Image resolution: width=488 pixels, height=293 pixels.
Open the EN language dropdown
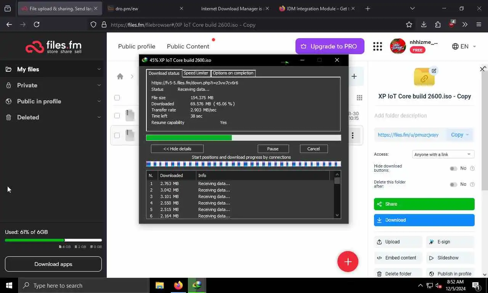point(464,46)
